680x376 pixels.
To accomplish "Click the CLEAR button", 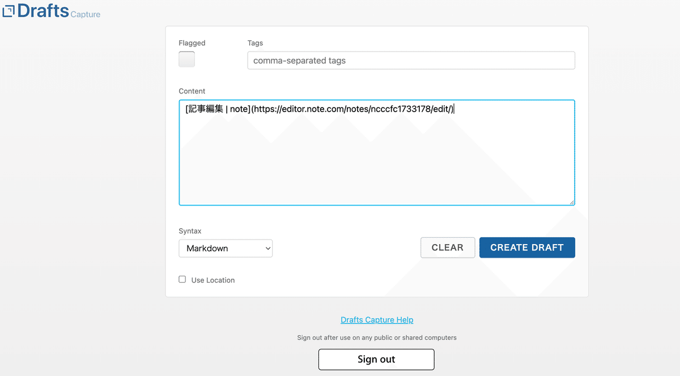I will pyautogui.click(x=448, y=247).
